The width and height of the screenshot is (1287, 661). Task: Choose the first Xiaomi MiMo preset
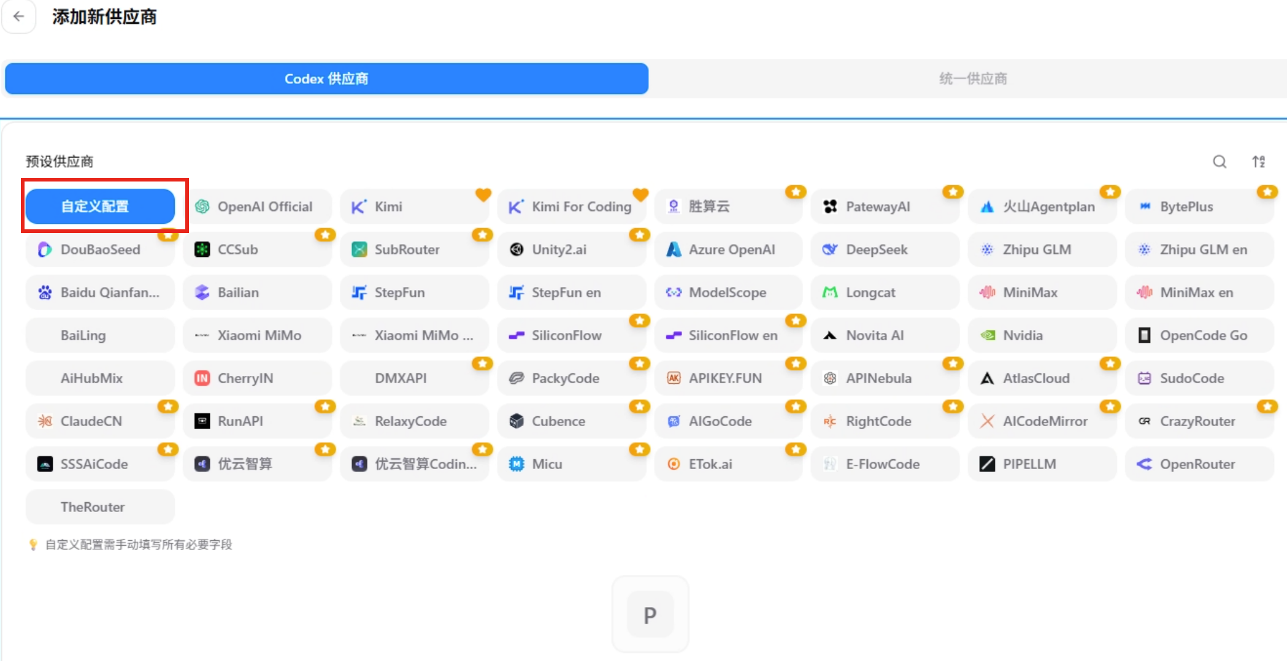point(257,335)
